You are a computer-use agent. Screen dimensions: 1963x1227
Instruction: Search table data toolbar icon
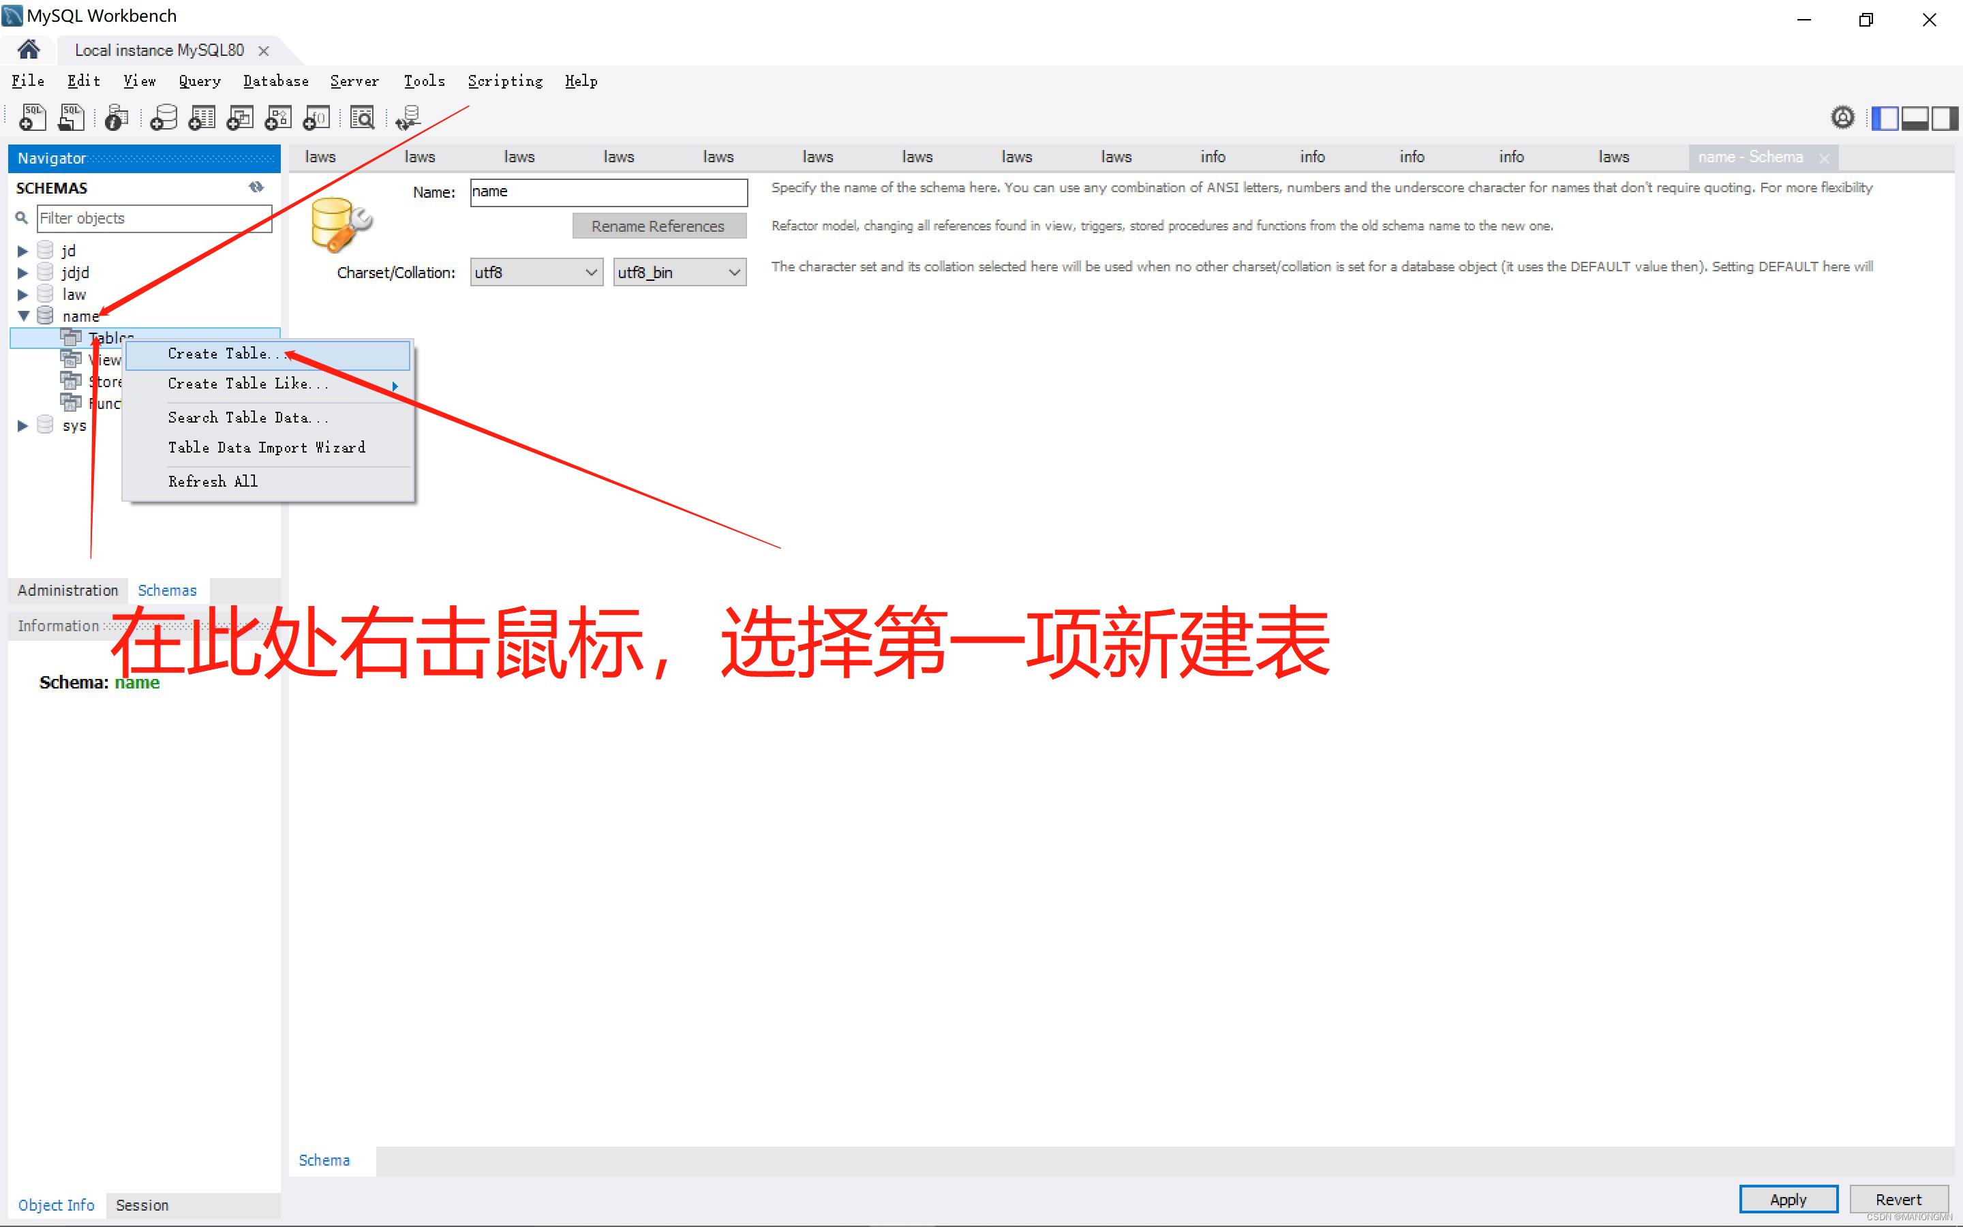[x=362, y=118]
